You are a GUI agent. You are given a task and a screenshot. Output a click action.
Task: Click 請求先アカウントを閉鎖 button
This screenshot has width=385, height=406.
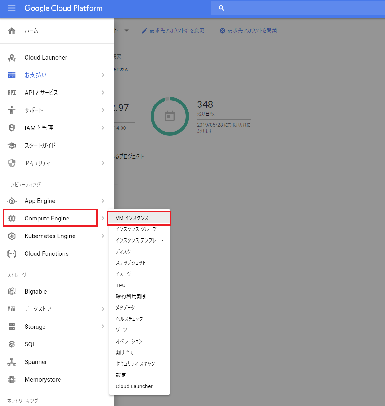pos(248,31)
